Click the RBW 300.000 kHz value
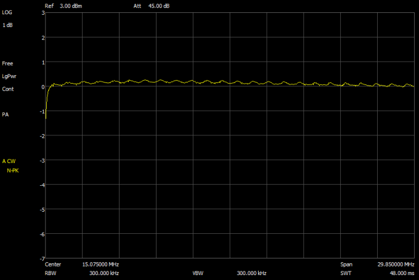 [104, 272]
